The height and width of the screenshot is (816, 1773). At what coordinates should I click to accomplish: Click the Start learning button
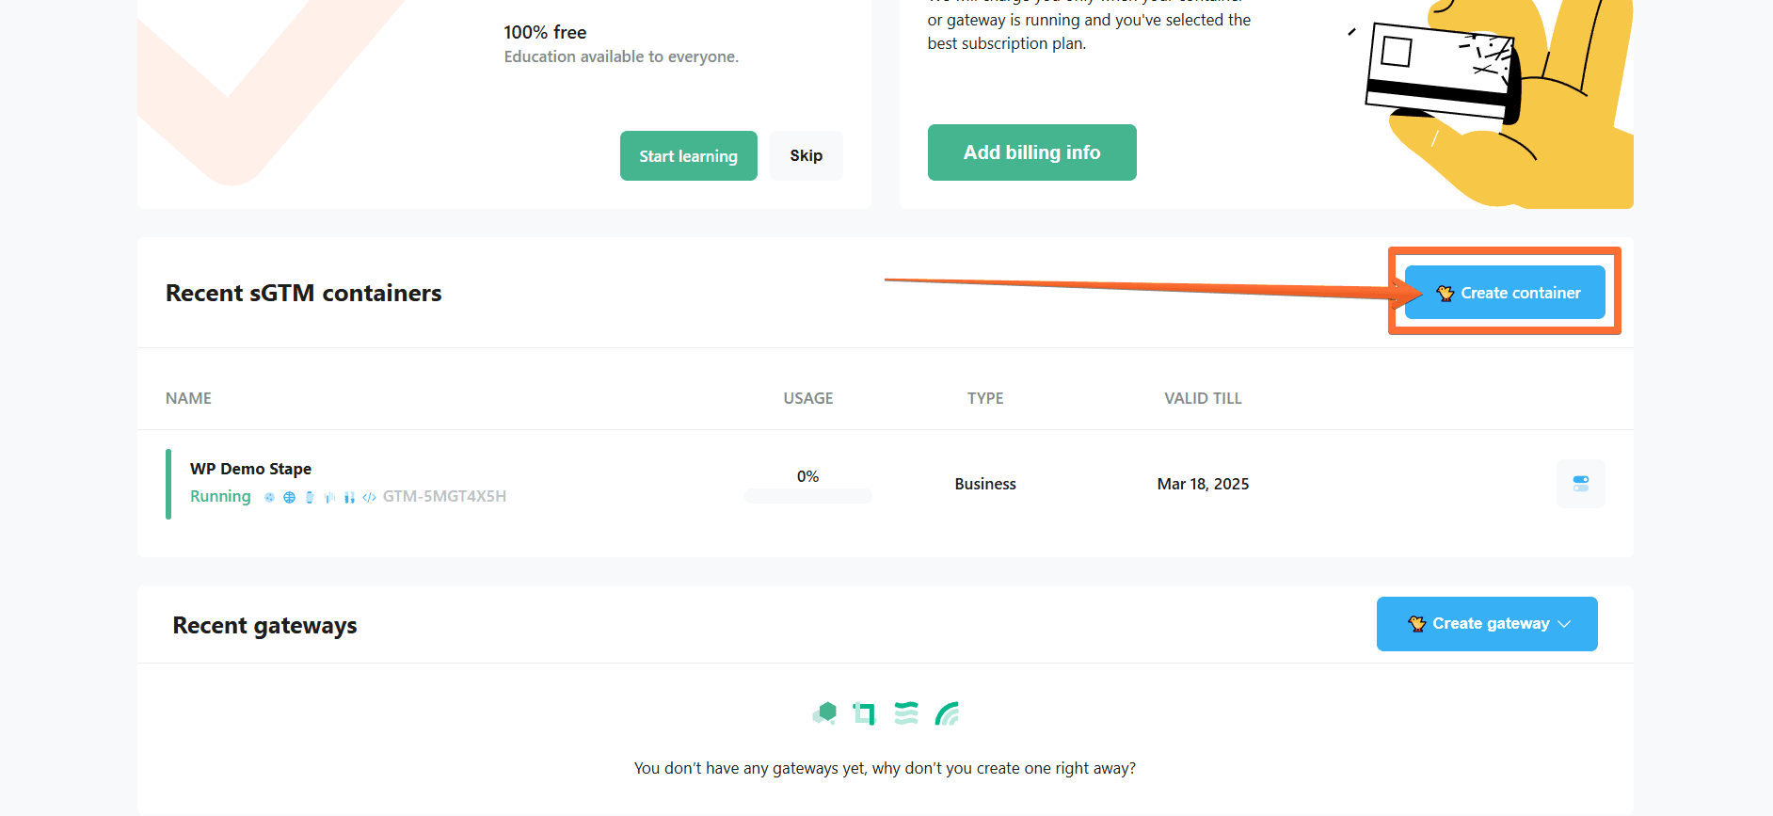tap(688, 155)
